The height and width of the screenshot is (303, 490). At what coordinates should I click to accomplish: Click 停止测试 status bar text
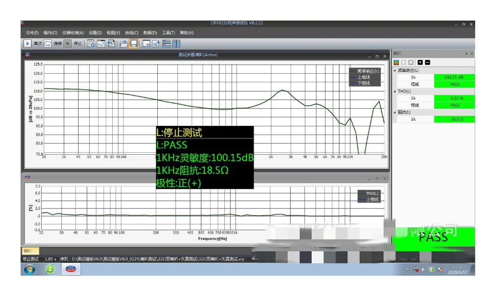30,259
